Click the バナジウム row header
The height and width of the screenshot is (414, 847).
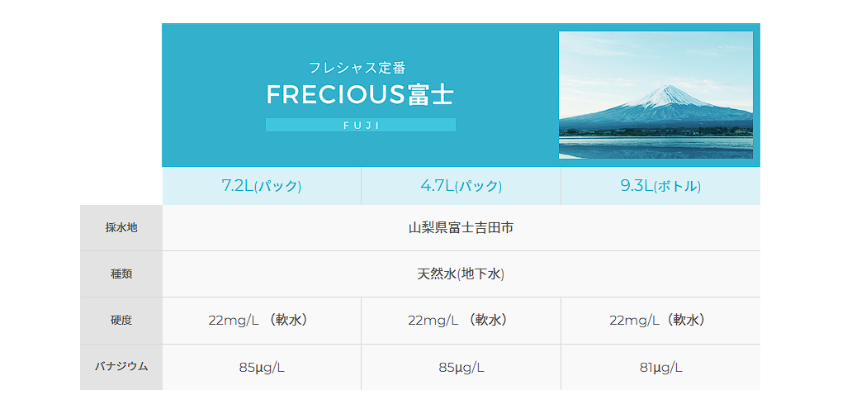(x=121, y=367)
